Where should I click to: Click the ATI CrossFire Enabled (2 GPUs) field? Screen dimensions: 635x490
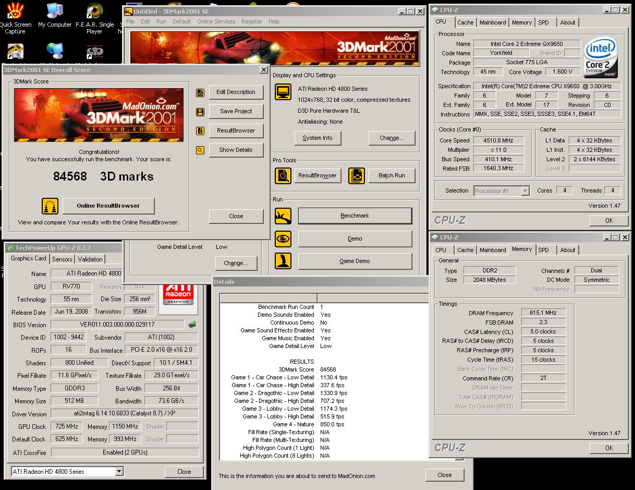tap(125, 452)
